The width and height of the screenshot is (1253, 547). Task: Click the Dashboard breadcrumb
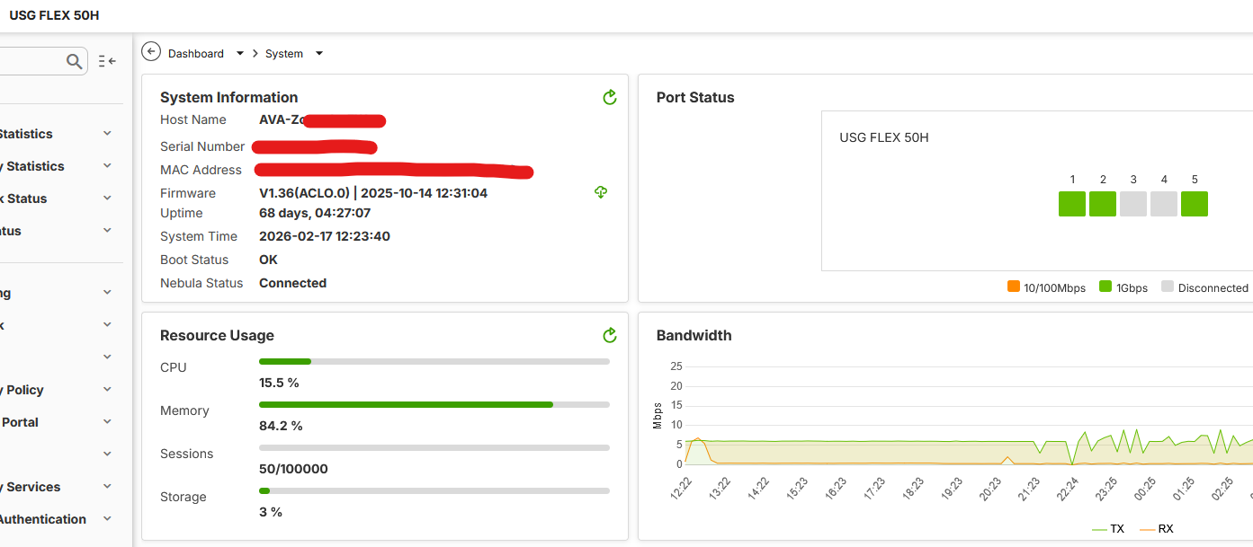(x=196, y=54)
